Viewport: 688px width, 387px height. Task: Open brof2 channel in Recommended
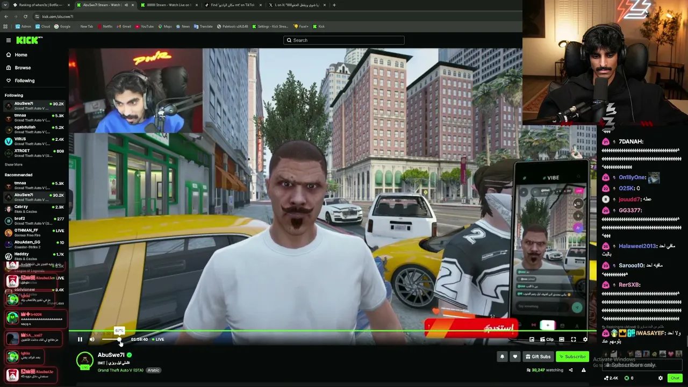tap(34, 221)
